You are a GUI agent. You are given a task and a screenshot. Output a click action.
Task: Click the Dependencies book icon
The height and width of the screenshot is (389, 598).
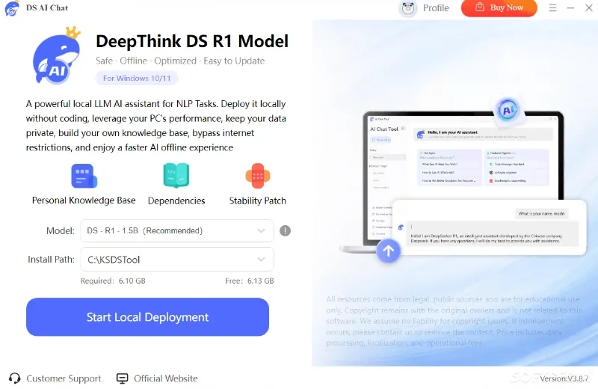(x=176, y=176)
